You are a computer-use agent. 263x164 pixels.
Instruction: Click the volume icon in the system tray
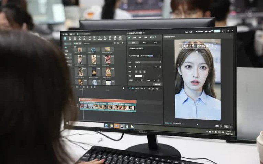213,132
